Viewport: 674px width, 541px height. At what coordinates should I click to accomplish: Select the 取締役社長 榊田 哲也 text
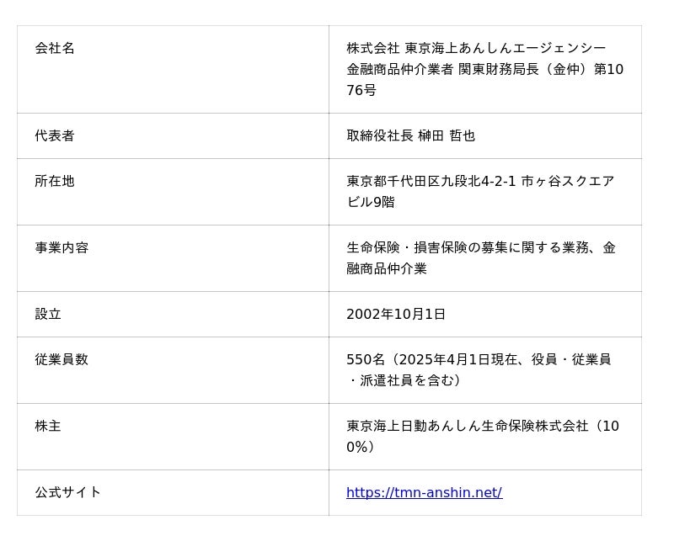pos(410,136)
